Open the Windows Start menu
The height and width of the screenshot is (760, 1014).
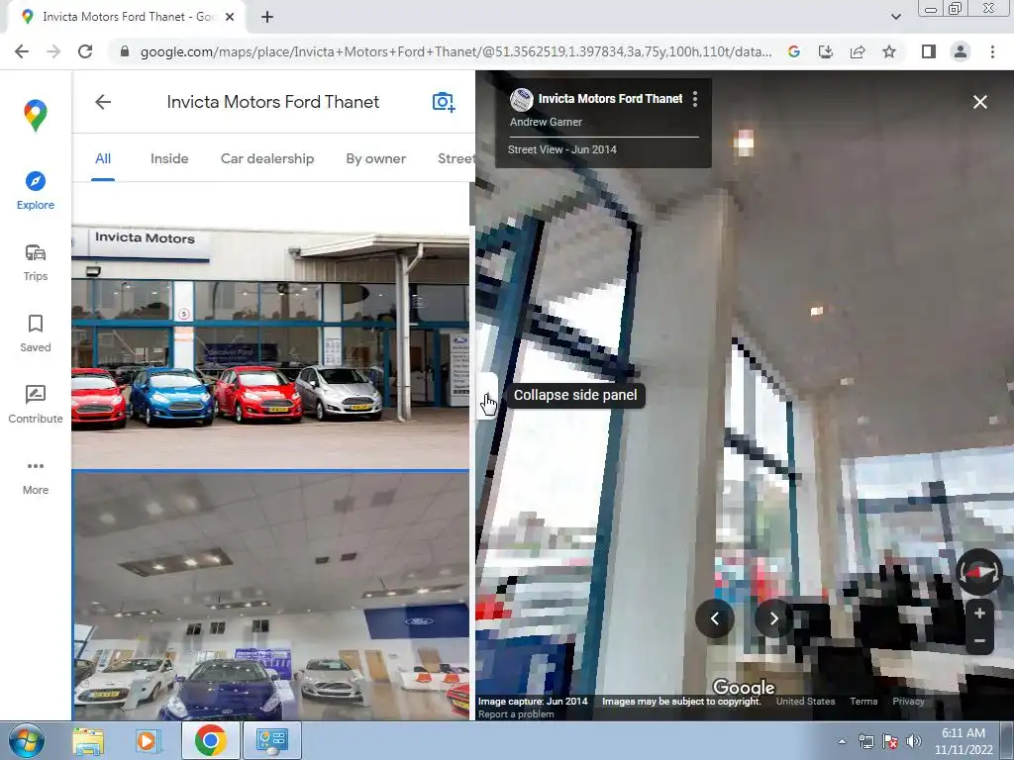pyautogui.click(x=26, y=740)
